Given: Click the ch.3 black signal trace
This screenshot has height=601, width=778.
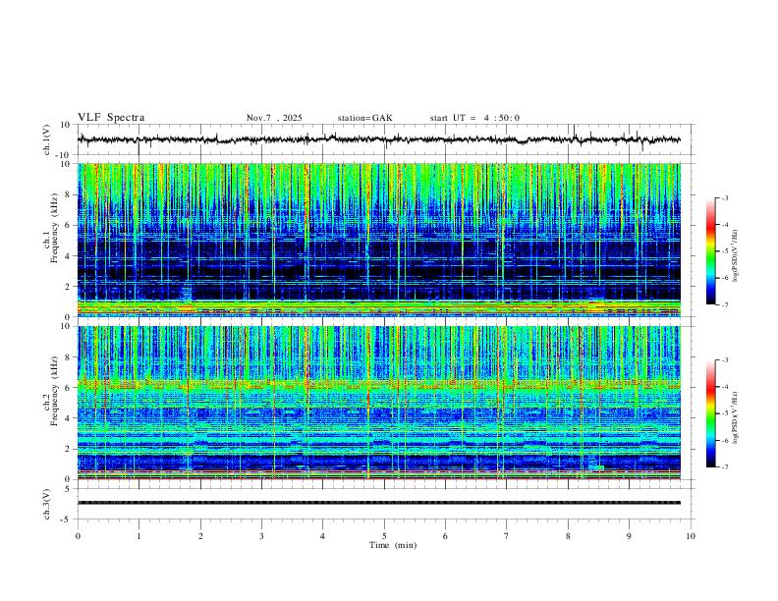Looking at the screenshot, I should tap(379, 503).
